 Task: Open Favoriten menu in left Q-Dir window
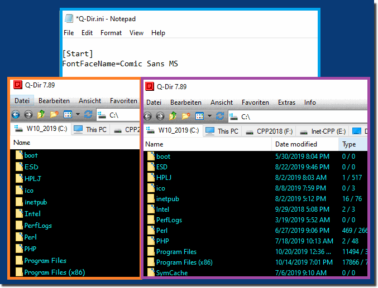pos(123,101)
